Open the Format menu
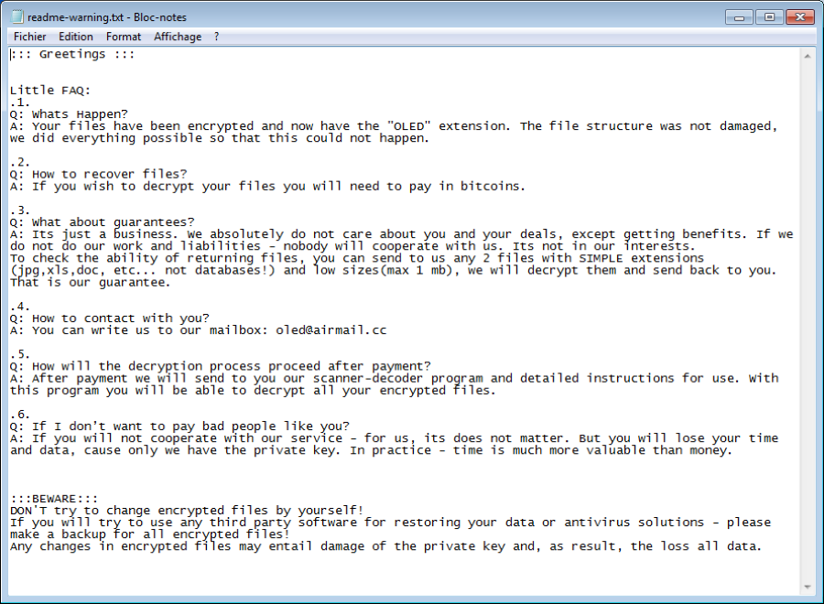The height and width of the screenshot is (604, 824). pyautogui.click(x=124, y=37)
